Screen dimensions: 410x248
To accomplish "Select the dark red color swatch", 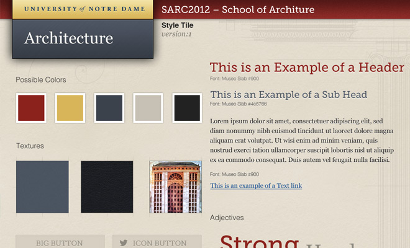I will (x=31, y=108).
